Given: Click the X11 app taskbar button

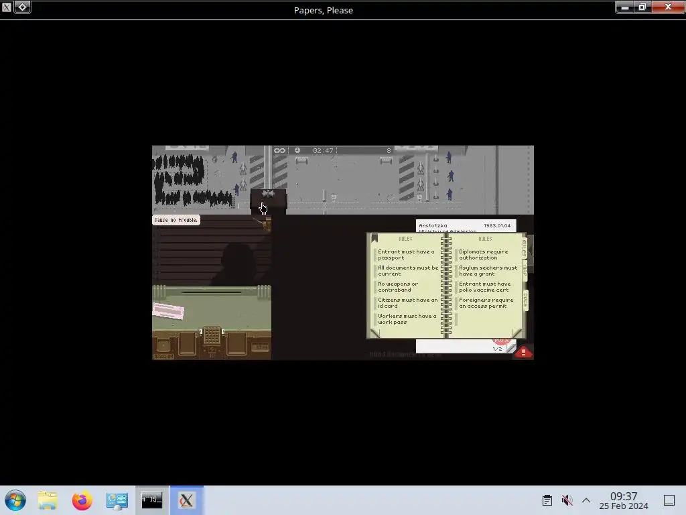Looking at the screenshot, I should click(x=187, y=500).
